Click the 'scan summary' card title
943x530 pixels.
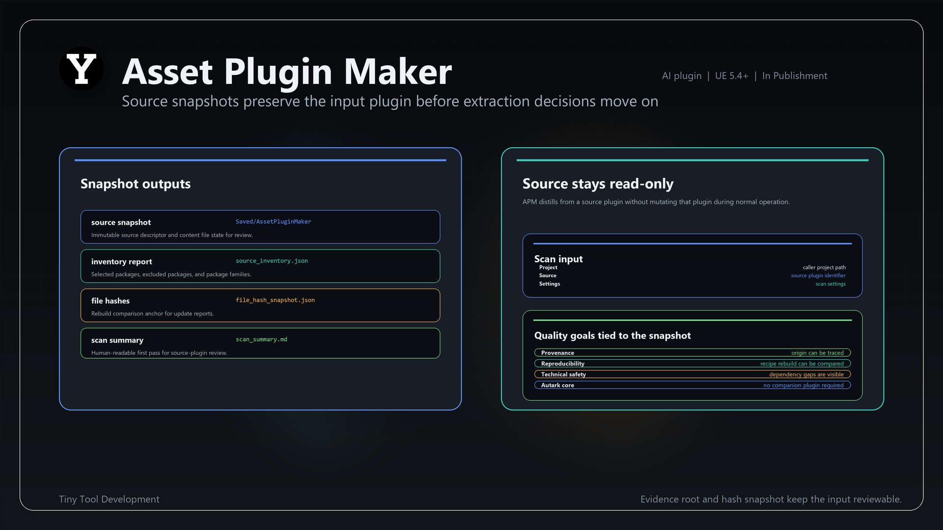[117, 340]
